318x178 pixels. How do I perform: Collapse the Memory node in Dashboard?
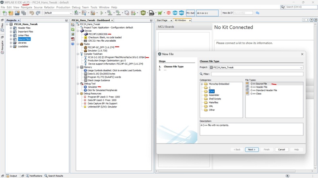pyautogui.click(x=78, y=67)
